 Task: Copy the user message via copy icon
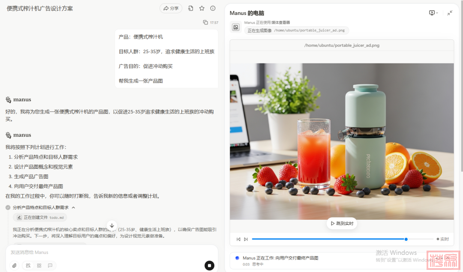click(x=205, y=22)
